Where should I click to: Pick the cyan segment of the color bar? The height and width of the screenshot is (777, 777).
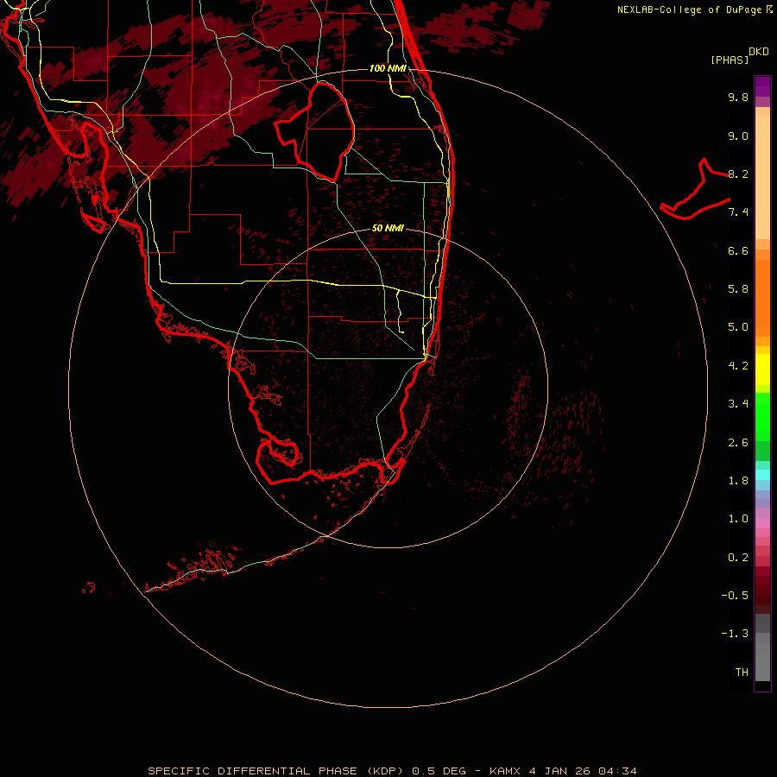(x=762, y=475)
